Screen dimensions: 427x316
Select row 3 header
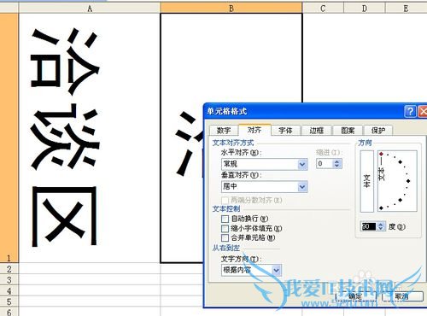[x=9, y=279]
